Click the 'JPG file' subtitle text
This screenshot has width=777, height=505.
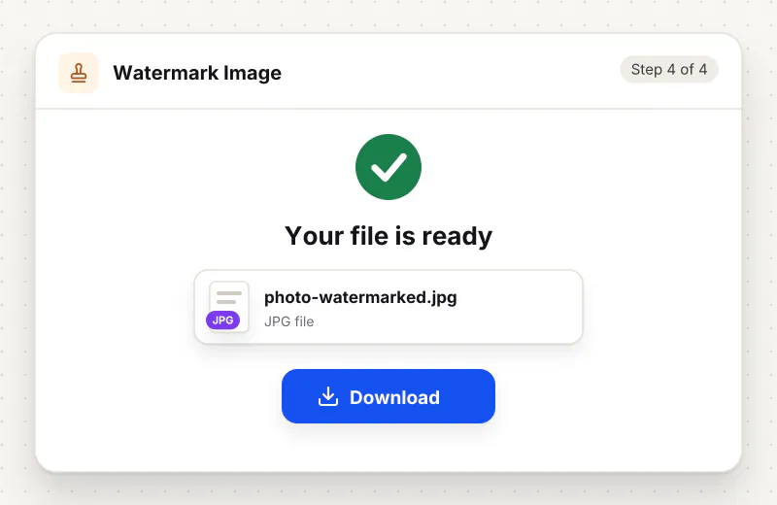coord(288,321)
